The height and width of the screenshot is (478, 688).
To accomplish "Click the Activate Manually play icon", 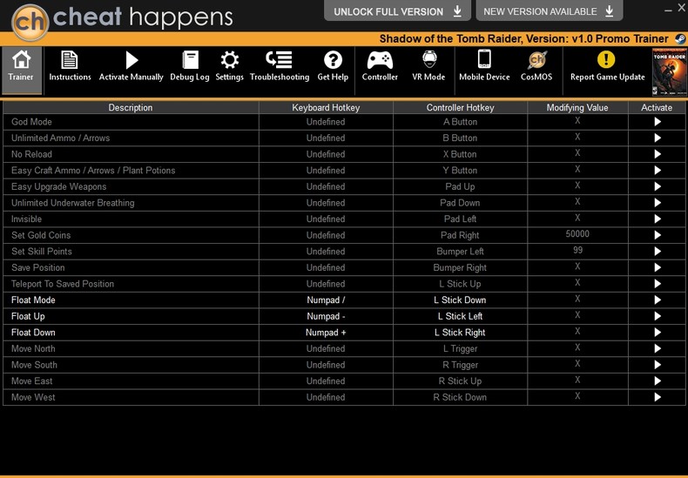I will 132,60.
